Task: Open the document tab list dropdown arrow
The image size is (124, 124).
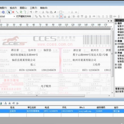Action: pos(108,21)
